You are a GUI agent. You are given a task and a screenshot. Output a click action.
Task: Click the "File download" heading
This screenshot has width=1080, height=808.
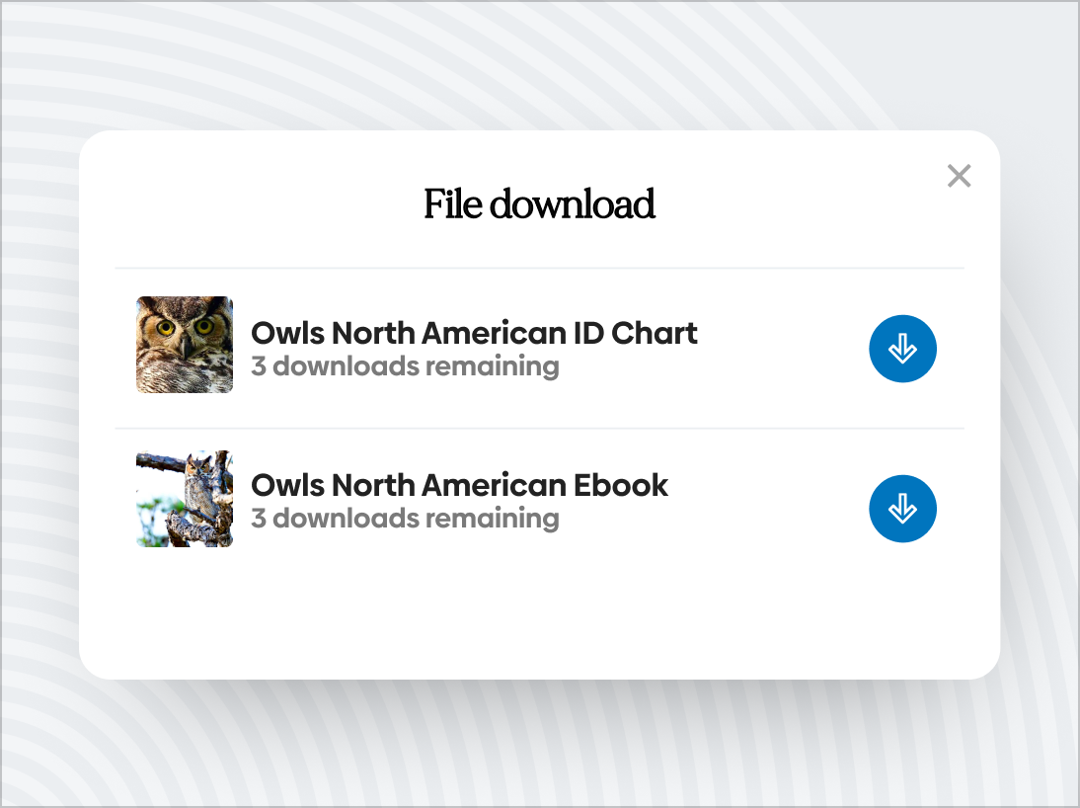pos(539,204)
